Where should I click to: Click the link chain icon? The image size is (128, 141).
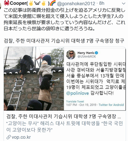[9, 137]
